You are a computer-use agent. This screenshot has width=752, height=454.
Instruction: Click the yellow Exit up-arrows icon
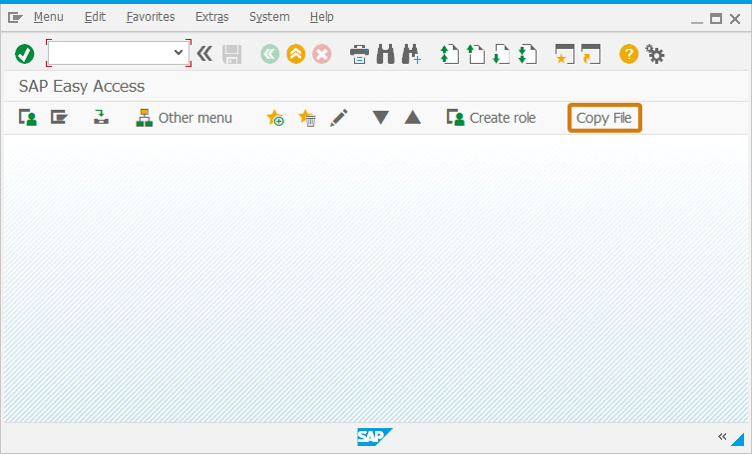tap(296, 54)
